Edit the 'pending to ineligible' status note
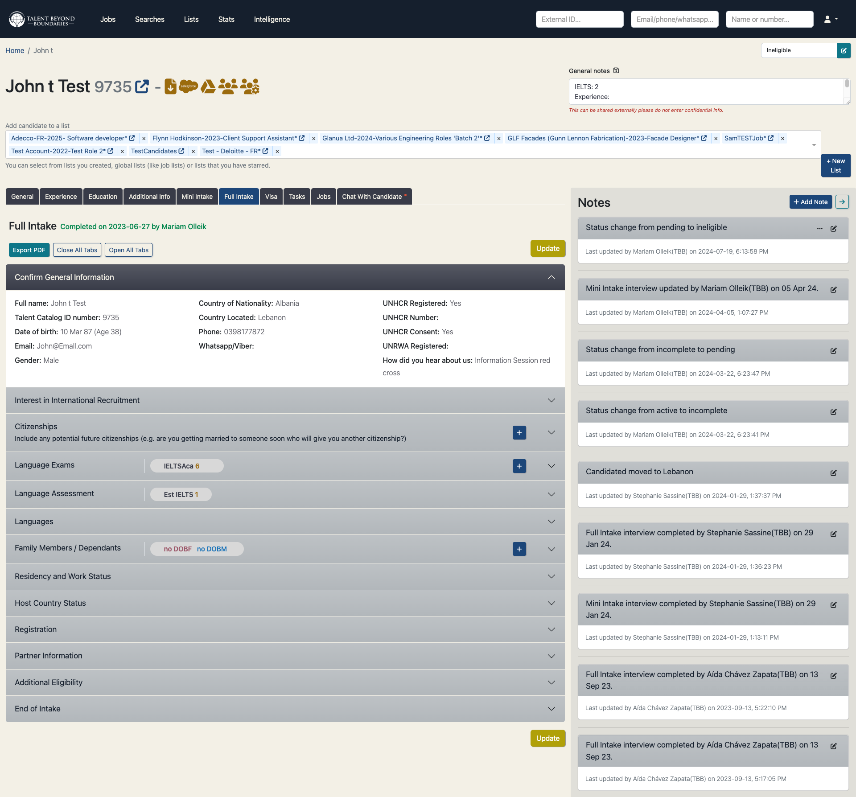856x797 pixels. (x=834, y=229)
